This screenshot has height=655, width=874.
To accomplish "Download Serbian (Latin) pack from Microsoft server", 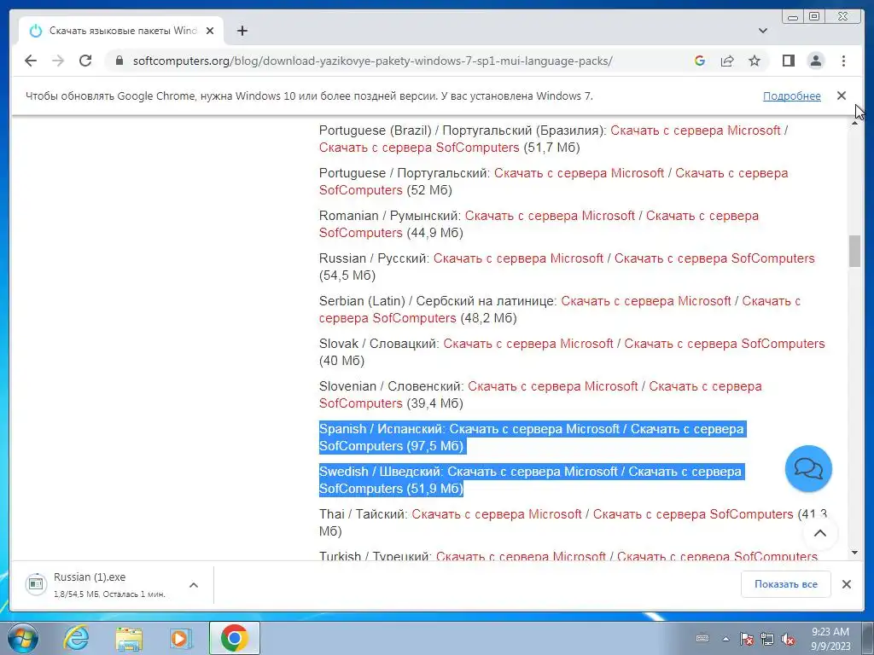I will coord(645,301).
